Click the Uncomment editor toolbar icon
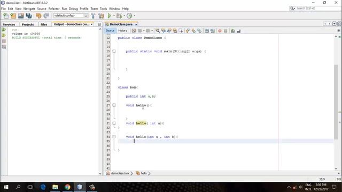Image resolution: width=342 pixels, height=192 pixels. [239, 31]
